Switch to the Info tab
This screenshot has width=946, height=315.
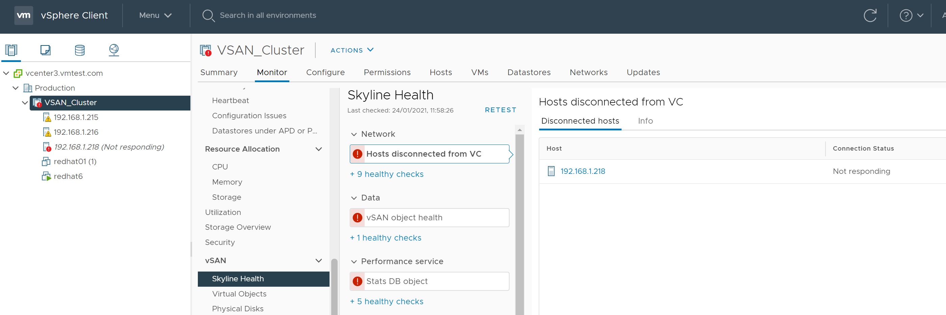pos(645,121)
